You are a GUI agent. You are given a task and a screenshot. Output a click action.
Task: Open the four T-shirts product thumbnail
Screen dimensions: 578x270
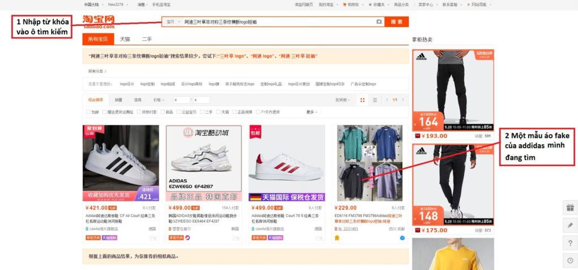(370, 163)
